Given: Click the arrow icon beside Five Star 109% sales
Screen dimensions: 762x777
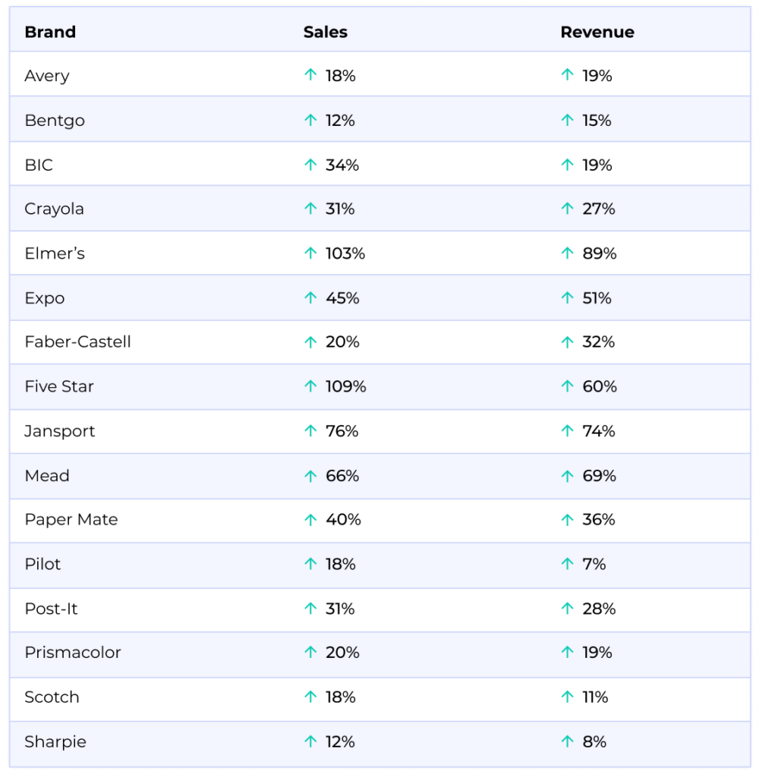Looking at the screenshot, I should tap(310, 386).
